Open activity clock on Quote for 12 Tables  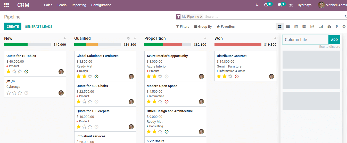coord(26,72)
